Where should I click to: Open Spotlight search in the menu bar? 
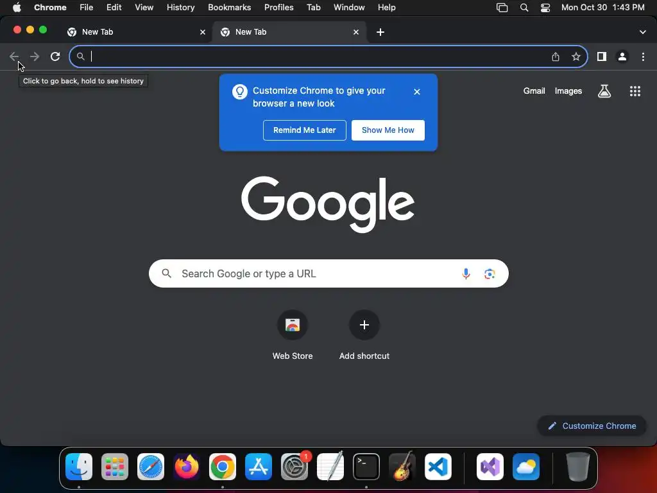click(524, 8)
